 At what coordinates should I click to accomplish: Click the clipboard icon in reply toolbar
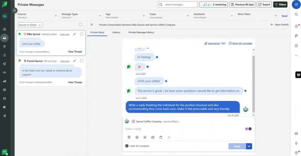[161, 137]
